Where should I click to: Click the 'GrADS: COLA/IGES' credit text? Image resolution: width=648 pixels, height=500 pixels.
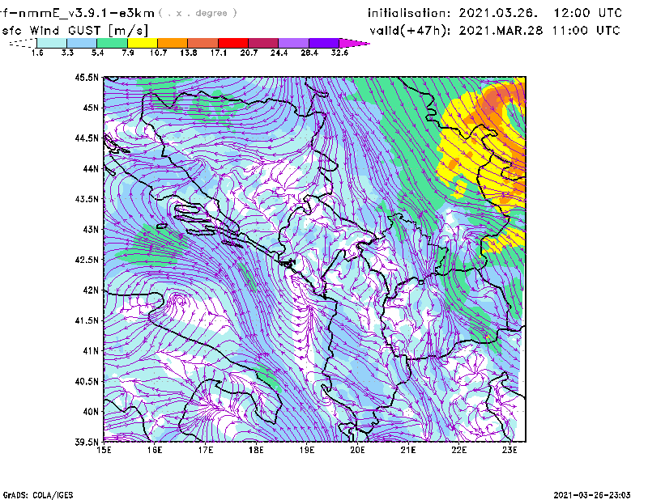[38, 495]
